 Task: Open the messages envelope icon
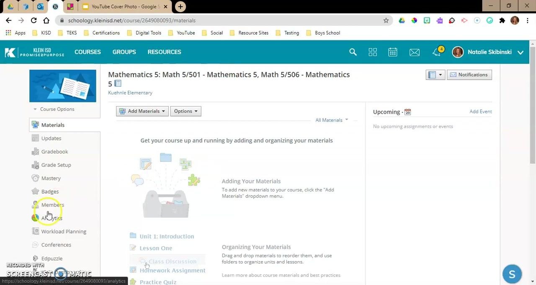[x=415, y=52]
